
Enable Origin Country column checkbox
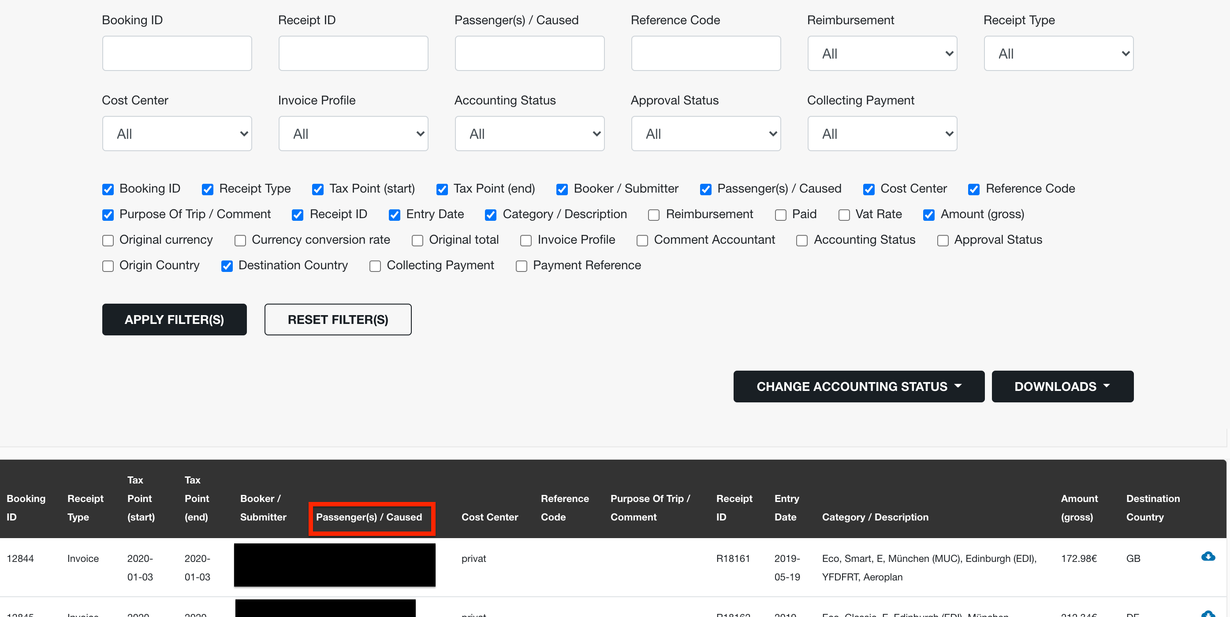click(108, 266)
